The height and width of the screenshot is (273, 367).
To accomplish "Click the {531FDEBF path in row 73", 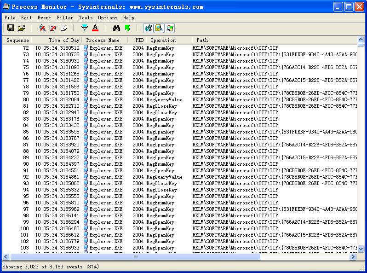I will point(275,55).
